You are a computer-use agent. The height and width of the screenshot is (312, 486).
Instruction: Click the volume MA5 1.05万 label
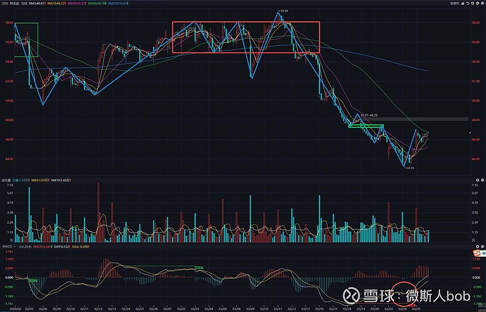coord(40,180)
